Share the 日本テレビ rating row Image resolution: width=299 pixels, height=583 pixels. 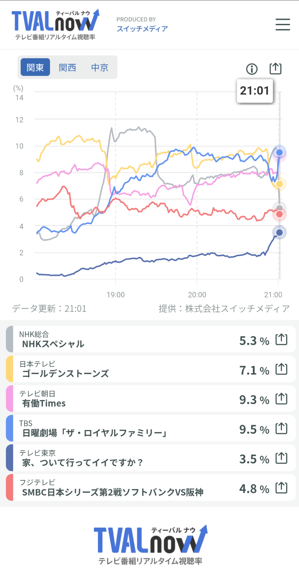281,369
